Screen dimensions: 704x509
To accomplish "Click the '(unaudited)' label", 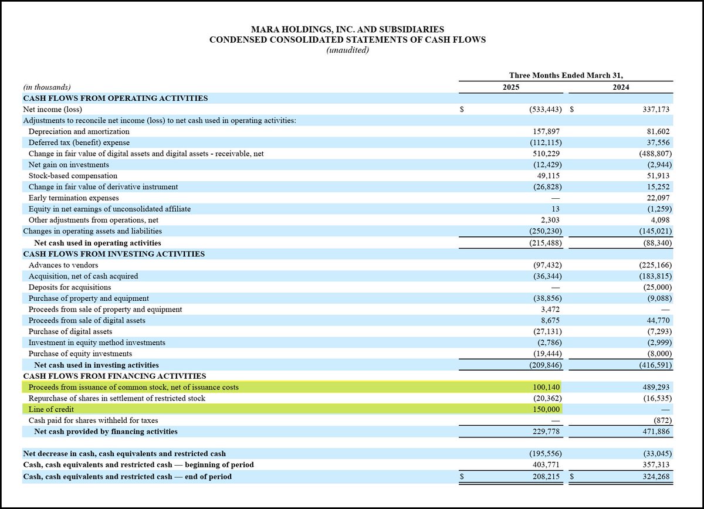I will (x=348, y=50).
